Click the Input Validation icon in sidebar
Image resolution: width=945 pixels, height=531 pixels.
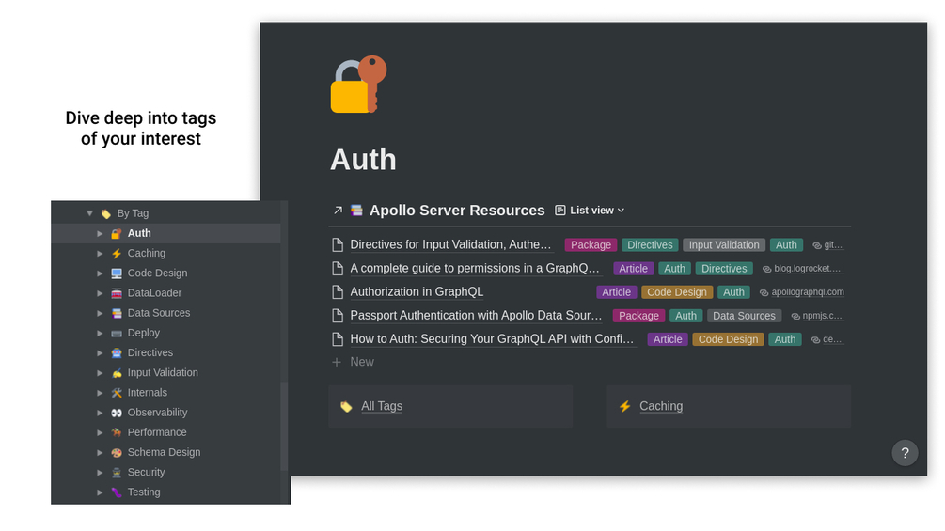tap(117, 373)
